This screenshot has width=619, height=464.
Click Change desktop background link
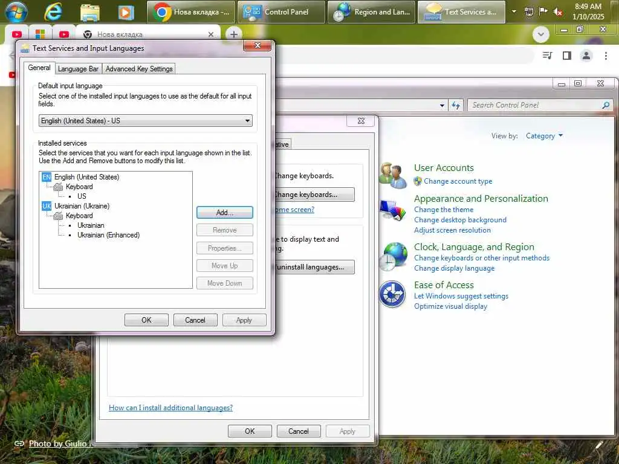(x=460, y=220)
